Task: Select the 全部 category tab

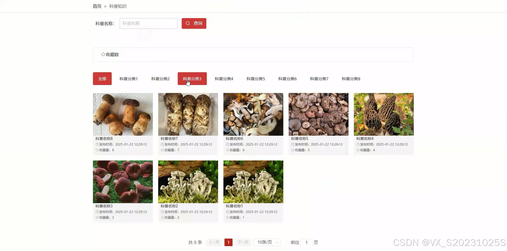Action: [x=102, y=79]
